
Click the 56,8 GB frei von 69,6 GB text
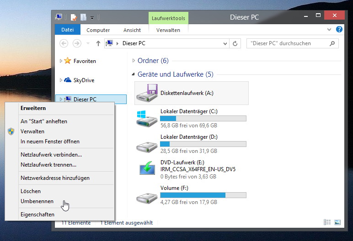click(x=189, y=126)
